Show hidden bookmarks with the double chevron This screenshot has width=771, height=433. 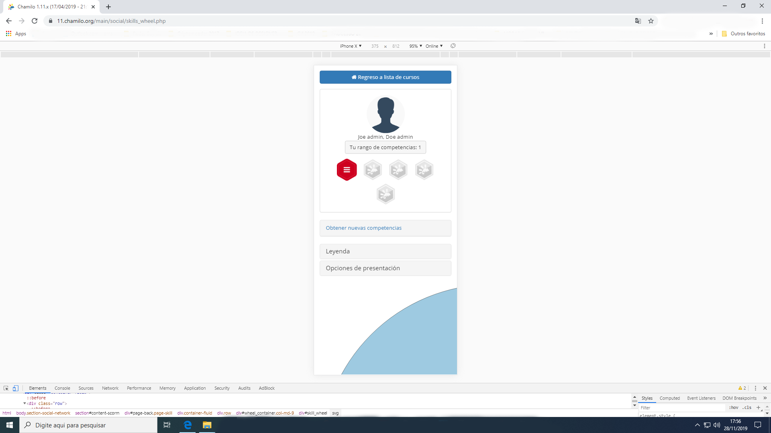(x=711, y=34)
